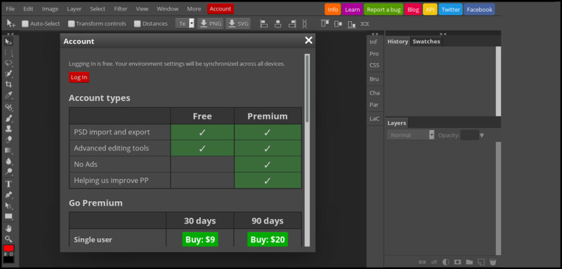This screenshot has width=562, height=269.
Task: Select the Rectangle Select marquee tool
Action: coord(8,53)
